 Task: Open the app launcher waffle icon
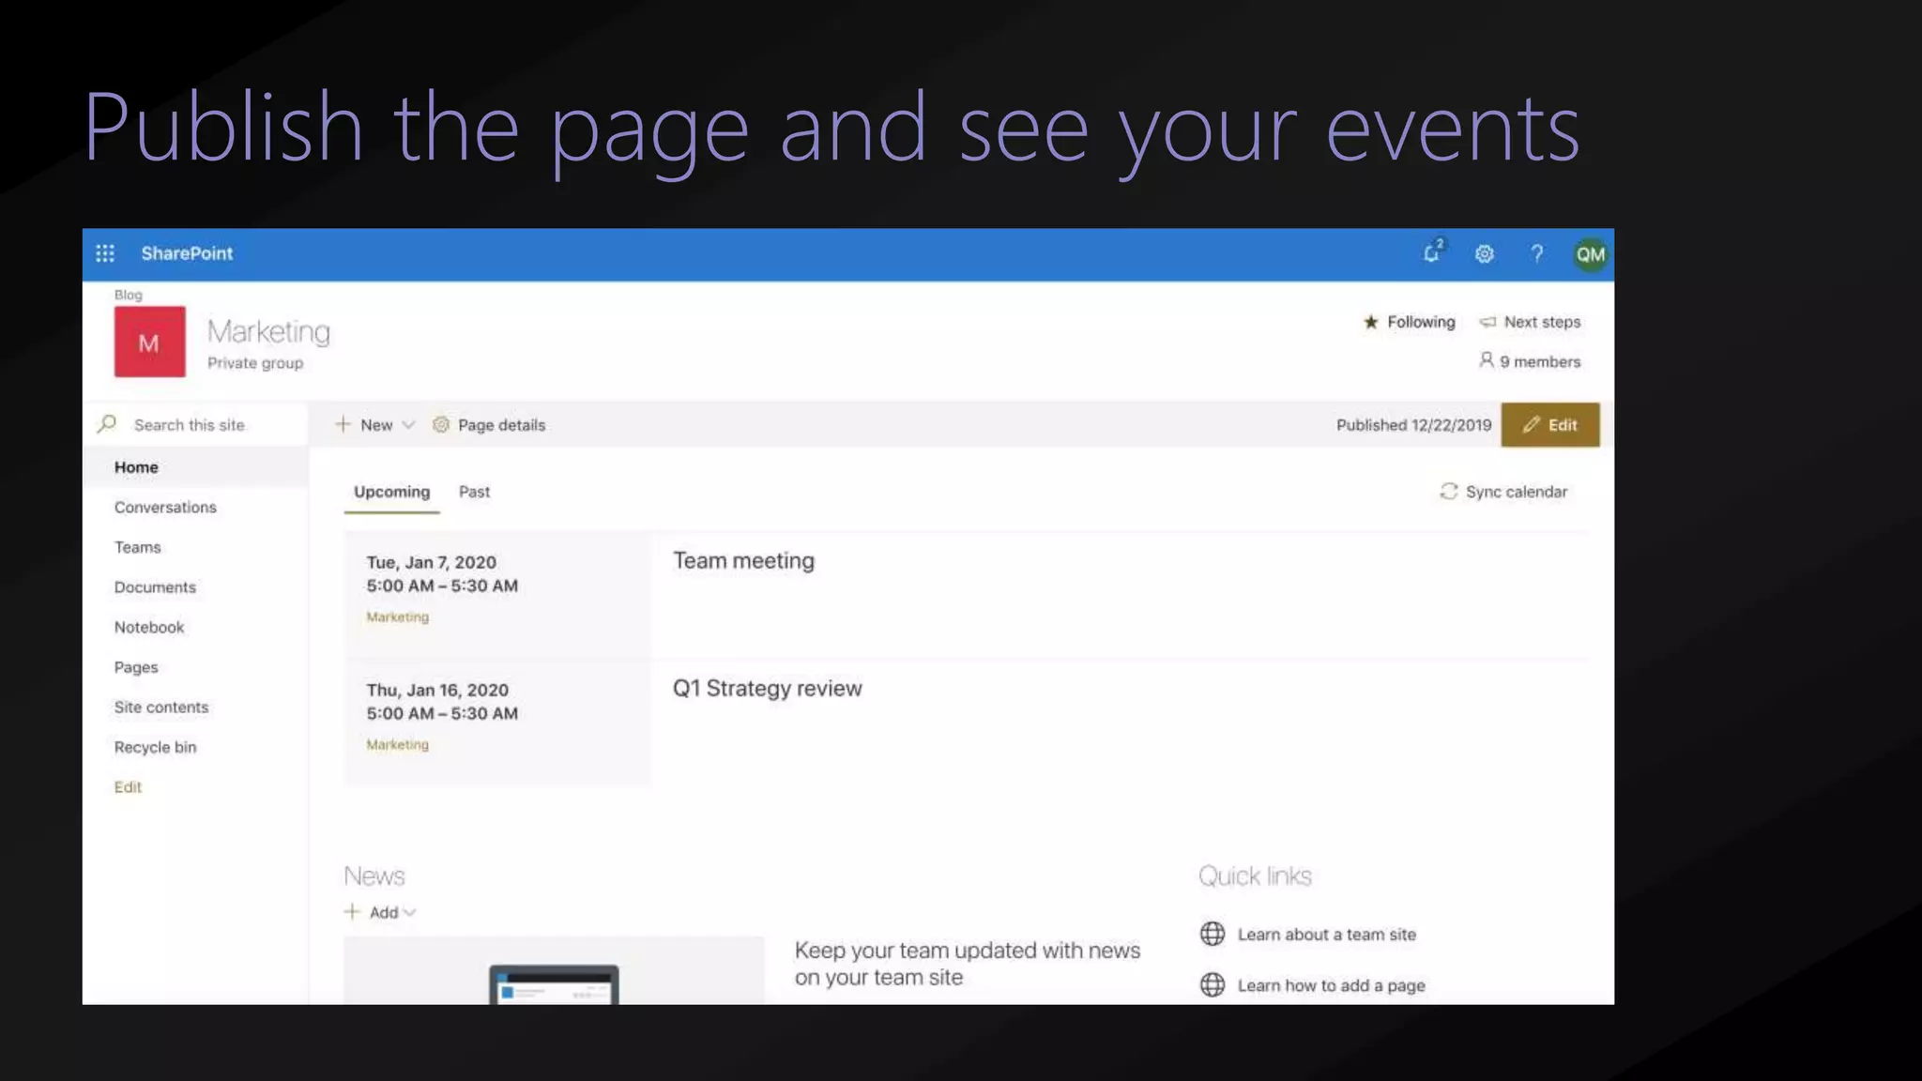pyautogui.click(x=105, y=253)
